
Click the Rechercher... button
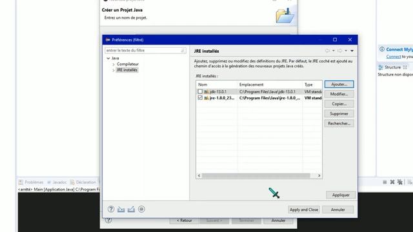tap(339, 123)
